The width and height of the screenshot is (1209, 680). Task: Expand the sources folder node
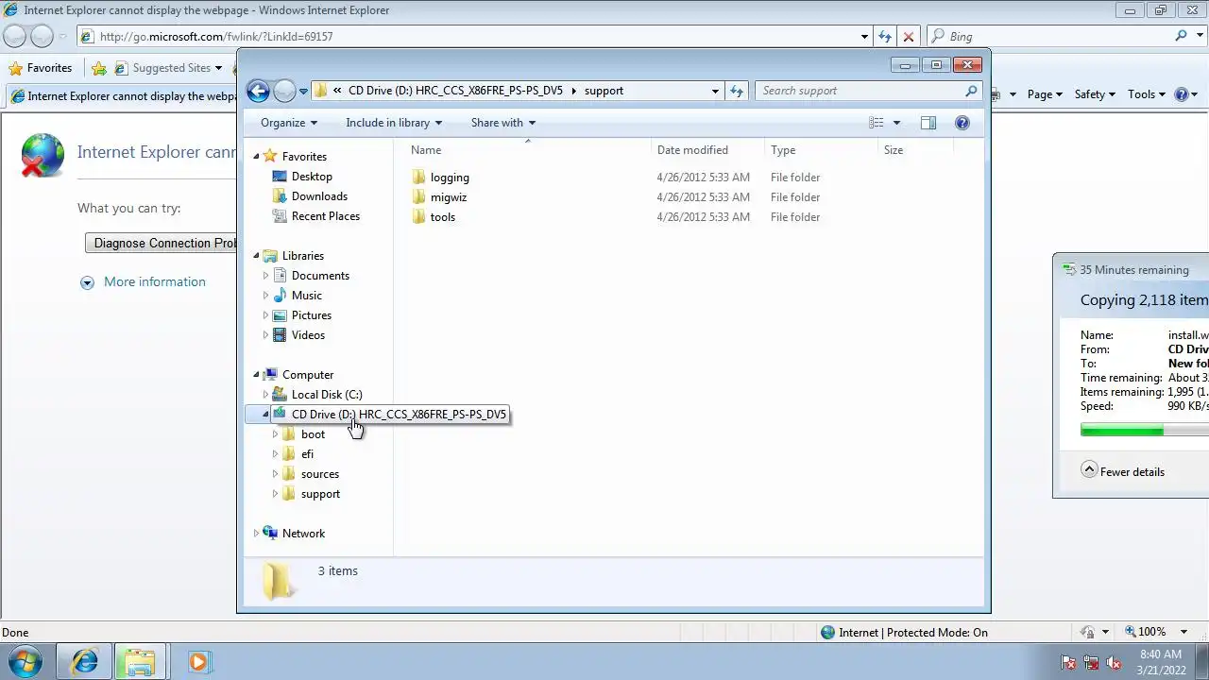tap(275, 474)
